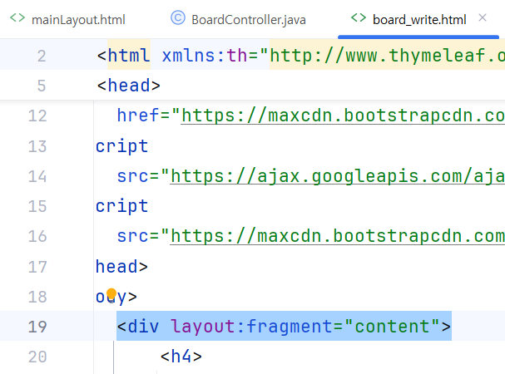The image size is (505, 374).
Task: Click the "head>" closing tag on line 17
Action: click(121, 267)
